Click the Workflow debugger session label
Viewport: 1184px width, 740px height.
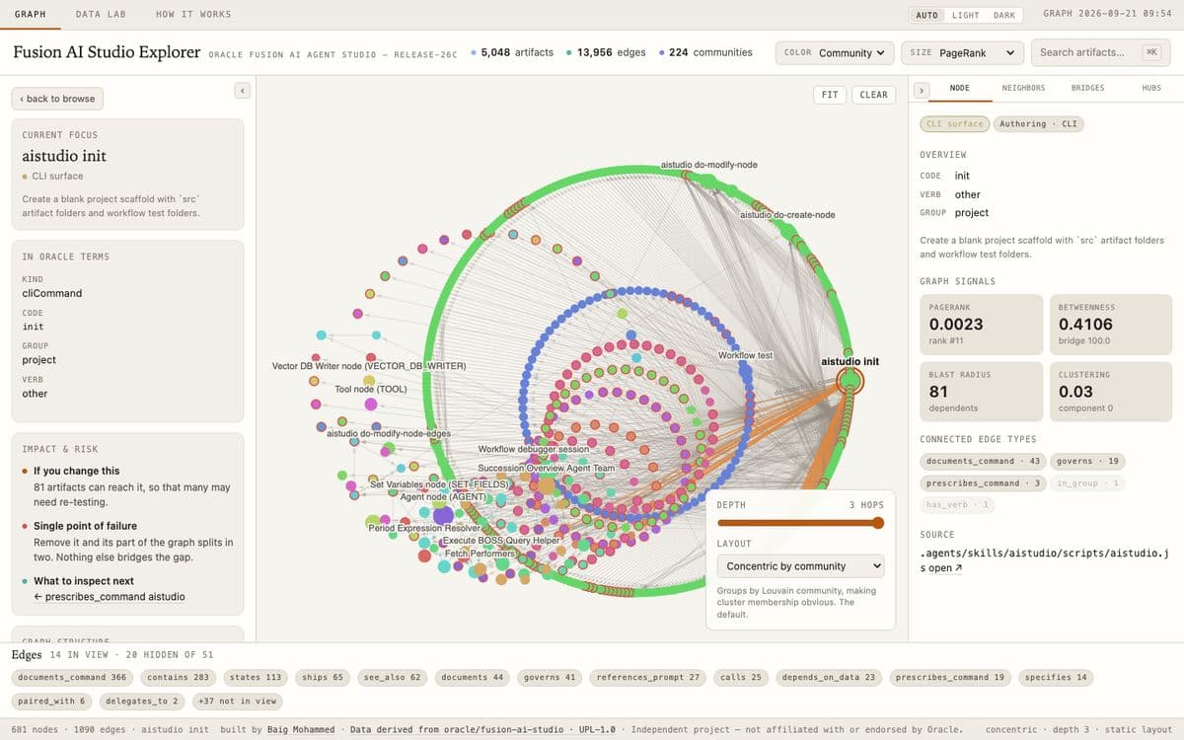tap(533, 449)
